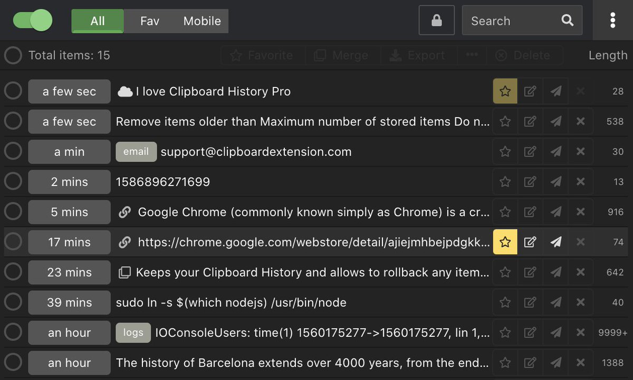
Task: Select checkbox for 'Remove items older than' row
Action: click(x=13, y=121)
